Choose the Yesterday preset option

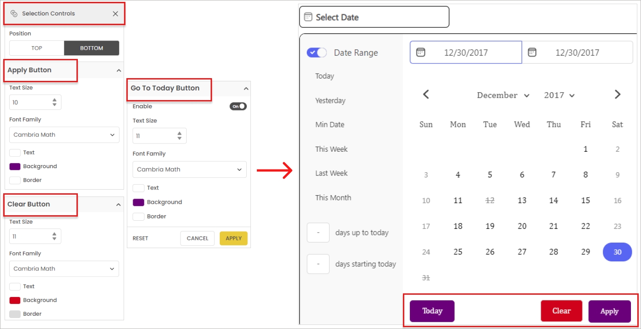point(330,101)
